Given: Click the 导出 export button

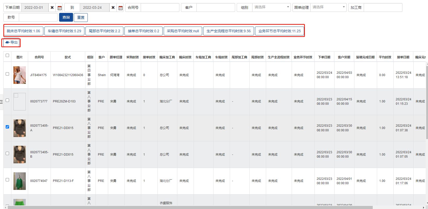Looking at the screenshot, I should pos(11,42).
